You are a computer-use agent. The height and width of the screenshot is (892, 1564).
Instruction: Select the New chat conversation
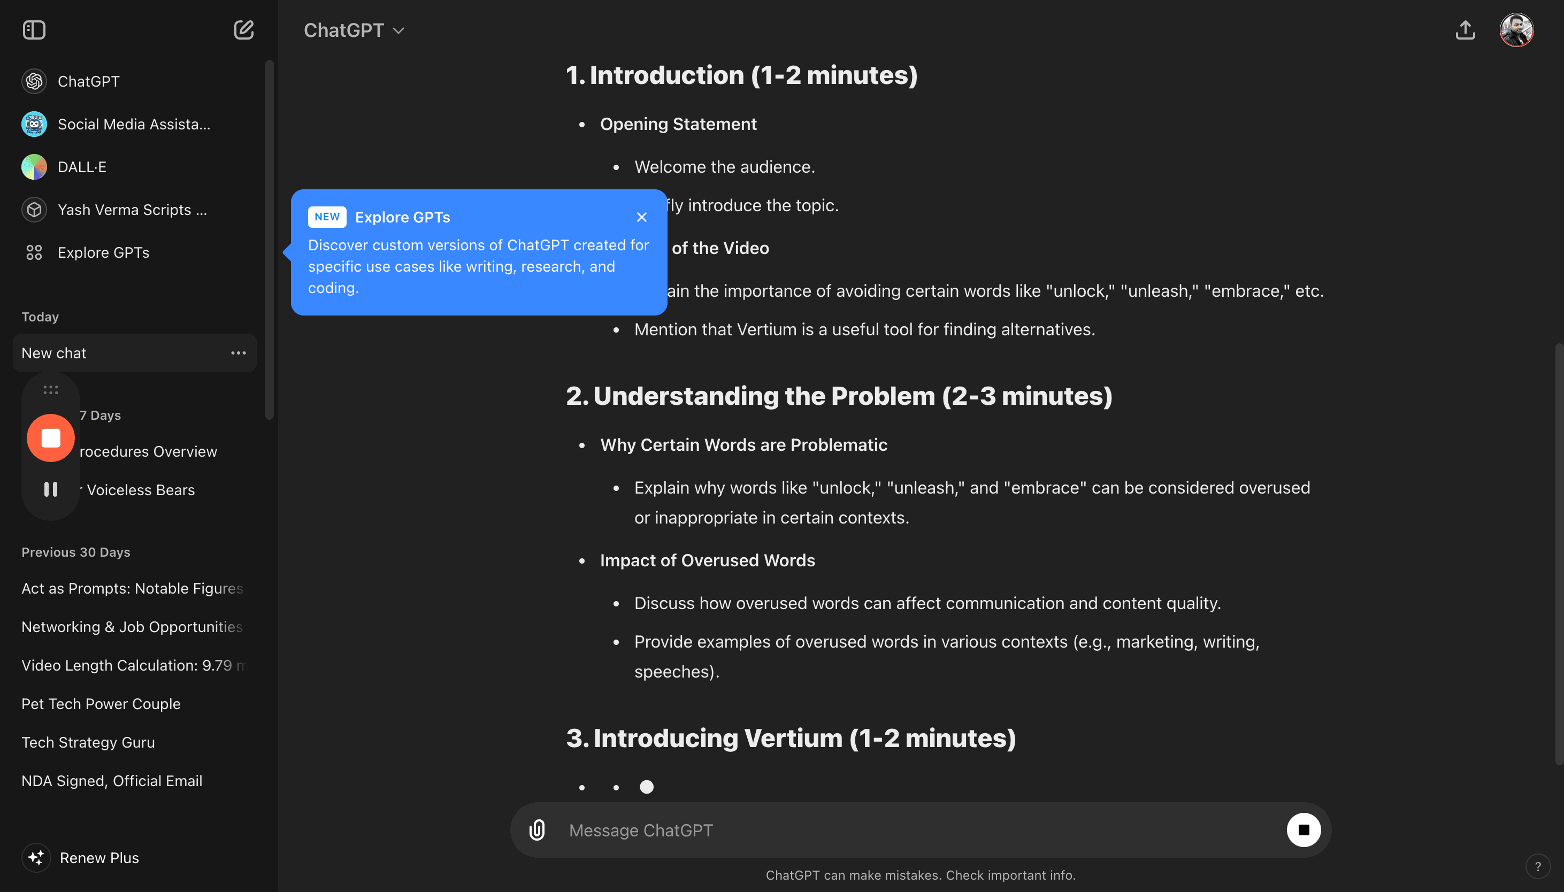[135, 353]
